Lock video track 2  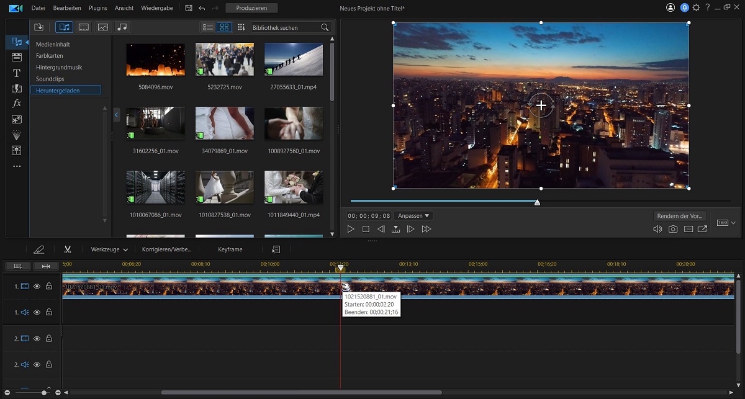48,339
